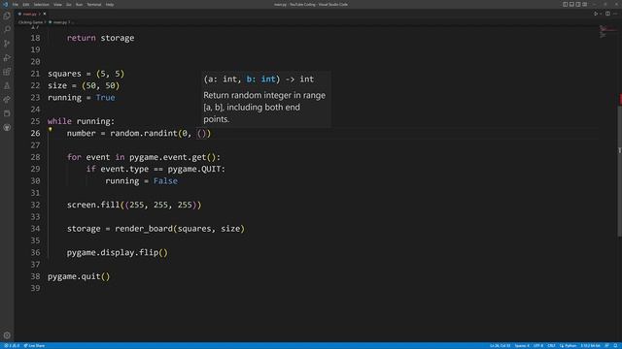622x349 pixels.
Task: Open the Run and Debug view
Action: pyautogui.click(x=7, y=58)
